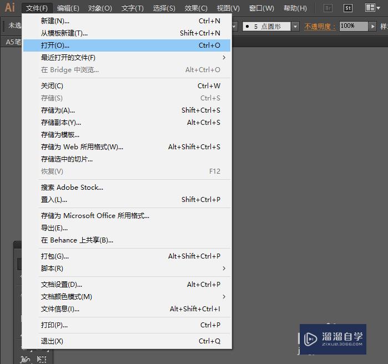388x364 pixels.
Task: Open the 文件(F) menu
Action: tap(37, 8)
